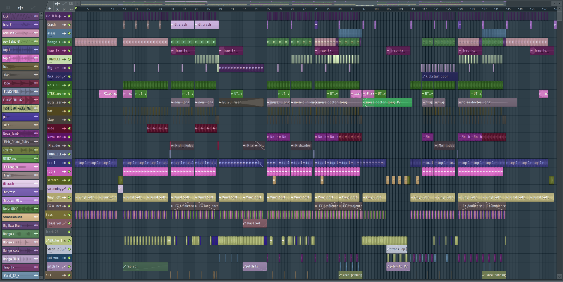Click the waveform icon on the COWBELL track

tap(64, 59)
